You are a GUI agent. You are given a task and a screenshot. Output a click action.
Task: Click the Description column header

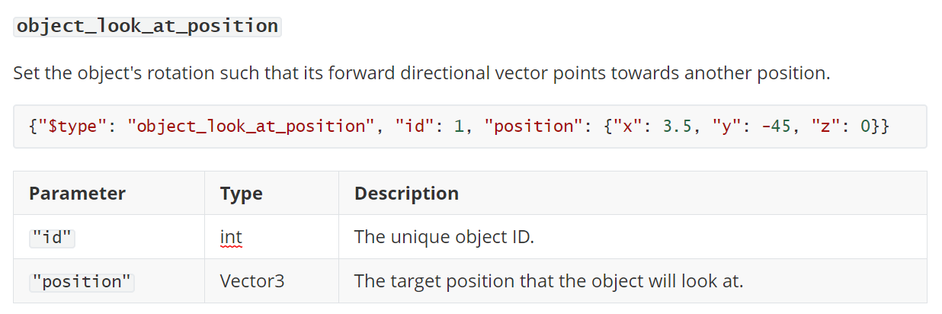coord(407,194)
